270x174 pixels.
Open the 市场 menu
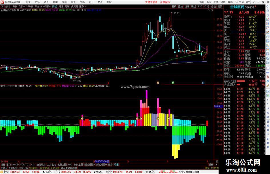pyautogui.click(x=37, y=2)
